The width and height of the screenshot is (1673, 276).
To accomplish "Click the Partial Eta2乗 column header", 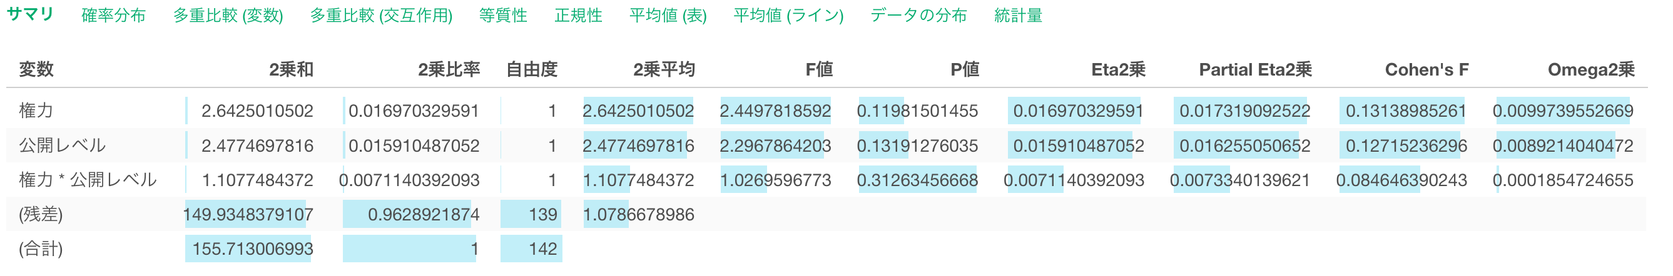I will [1255, 69].
